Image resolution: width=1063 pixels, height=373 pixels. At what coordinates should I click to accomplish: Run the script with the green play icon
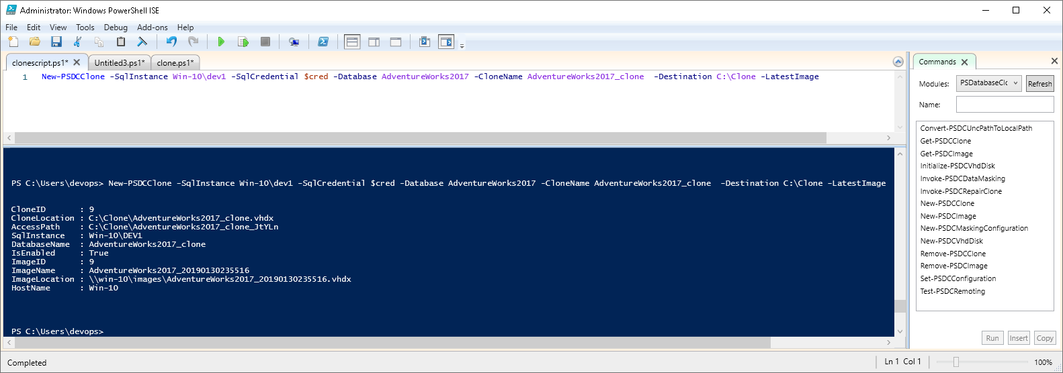pyautogui.click(x=221, y=42)
